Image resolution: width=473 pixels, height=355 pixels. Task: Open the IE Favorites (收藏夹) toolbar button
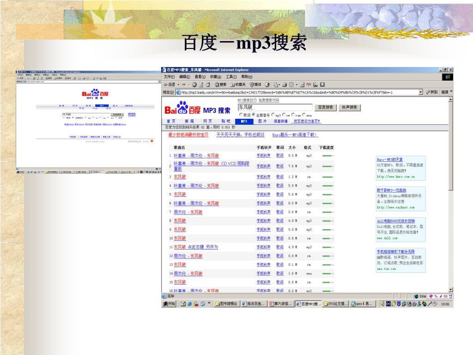pyautogui.click(x=238, y=85)
